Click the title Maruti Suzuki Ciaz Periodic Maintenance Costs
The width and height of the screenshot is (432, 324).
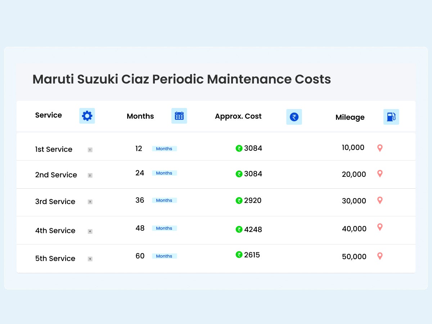[x=181, y=79]
